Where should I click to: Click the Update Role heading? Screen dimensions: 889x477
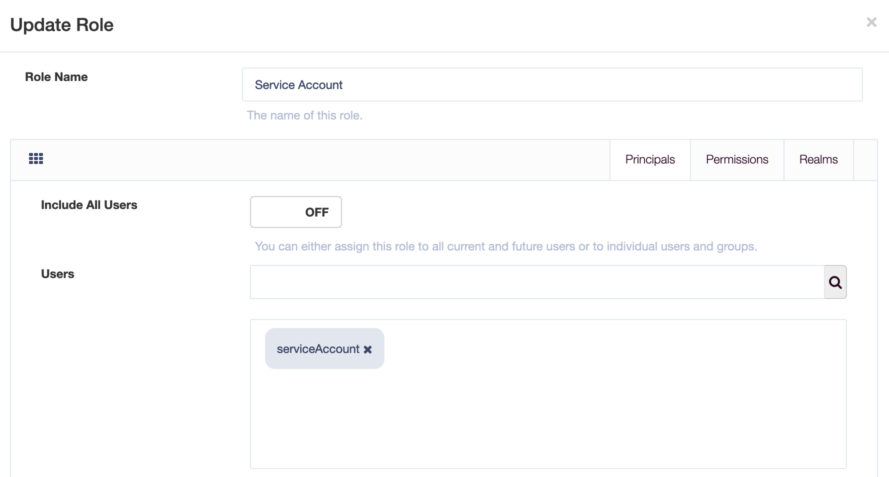pos(62,25)
